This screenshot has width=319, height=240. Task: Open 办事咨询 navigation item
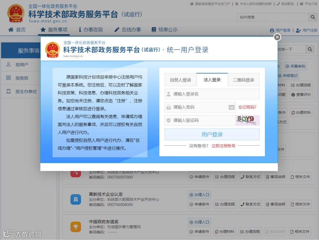coord(91,30)
